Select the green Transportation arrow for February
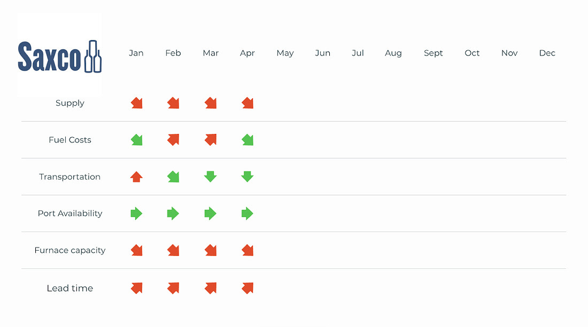Viewport: 588px width, 327px height. click(173, 177)
